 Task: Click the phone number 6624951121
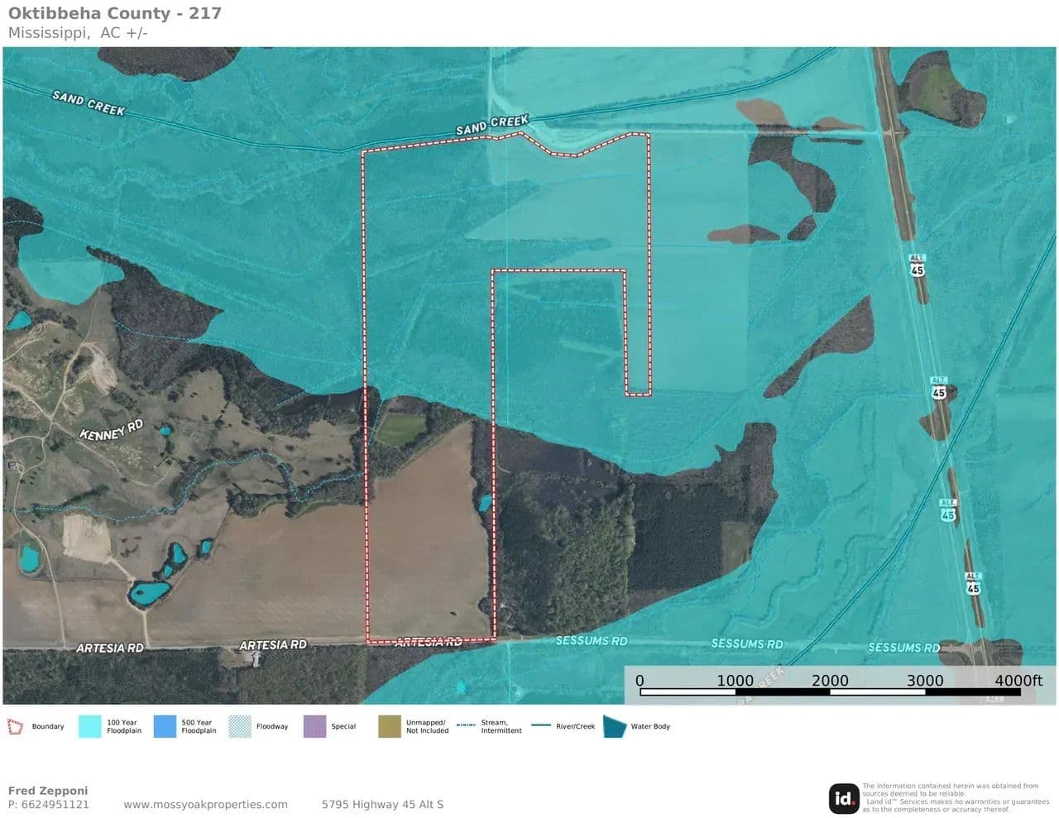coord(55,804)
